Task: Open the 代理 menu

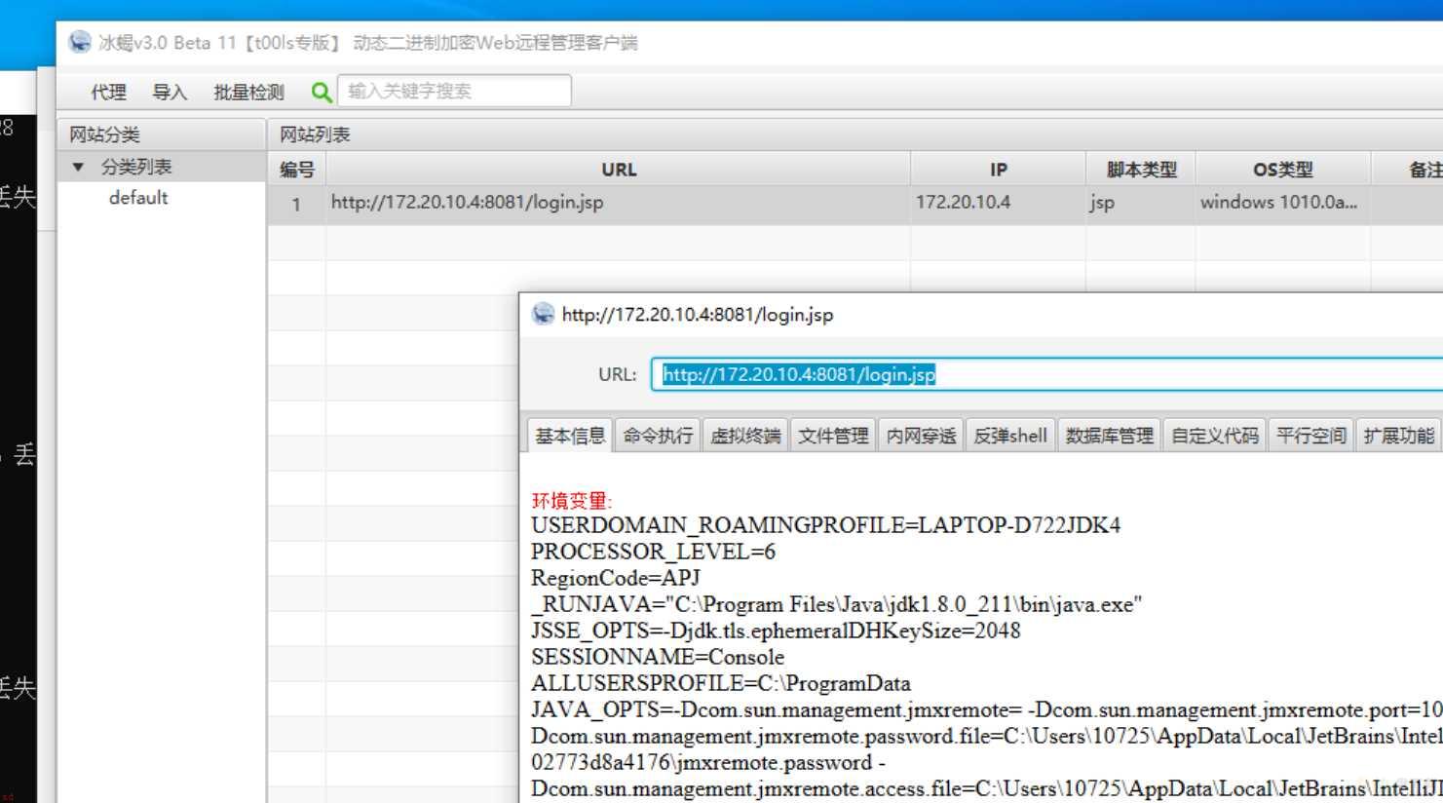Action: [108, 92]
